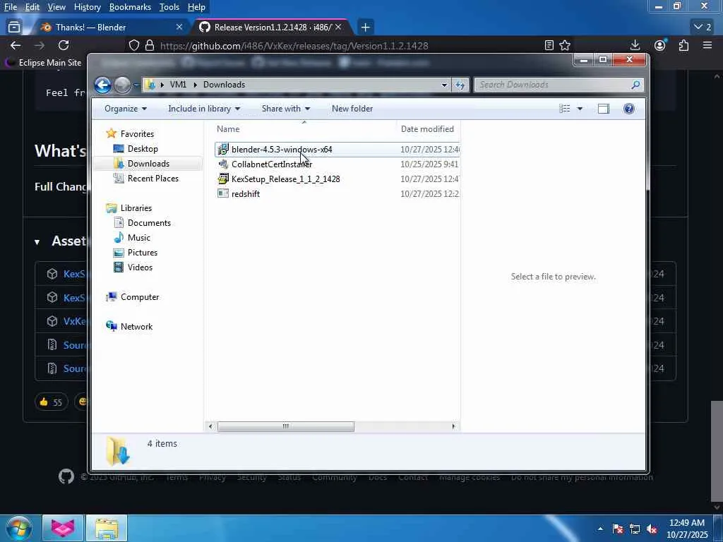
Task: Select CollabnetCertInstaller file icon
Action: point(223,164)
